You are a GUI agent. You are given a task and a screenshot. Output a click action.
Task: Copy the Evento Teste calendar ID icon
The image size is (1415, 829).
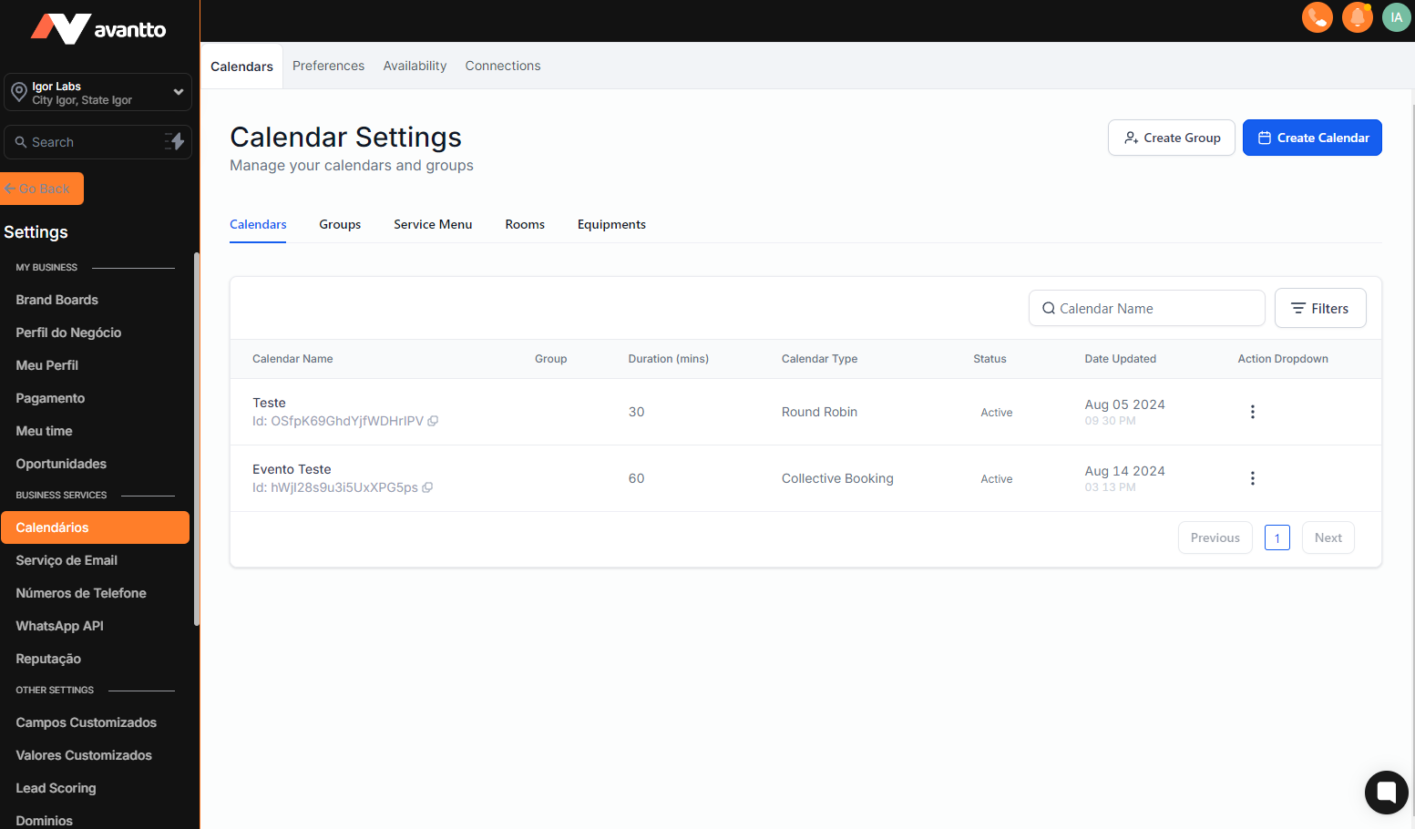point(427,487)
